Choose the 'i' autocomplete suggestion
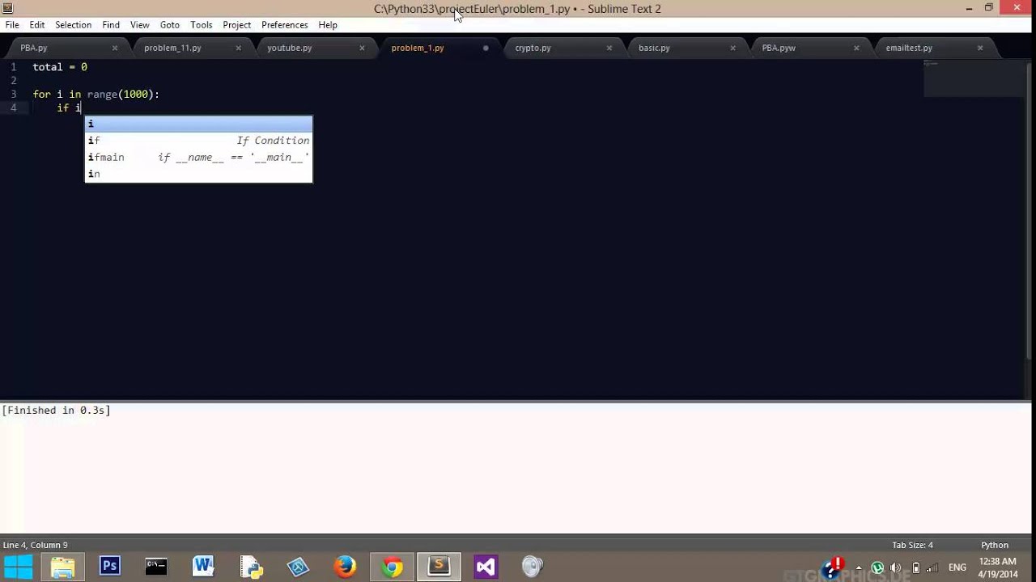 click(x=198, y=124)
